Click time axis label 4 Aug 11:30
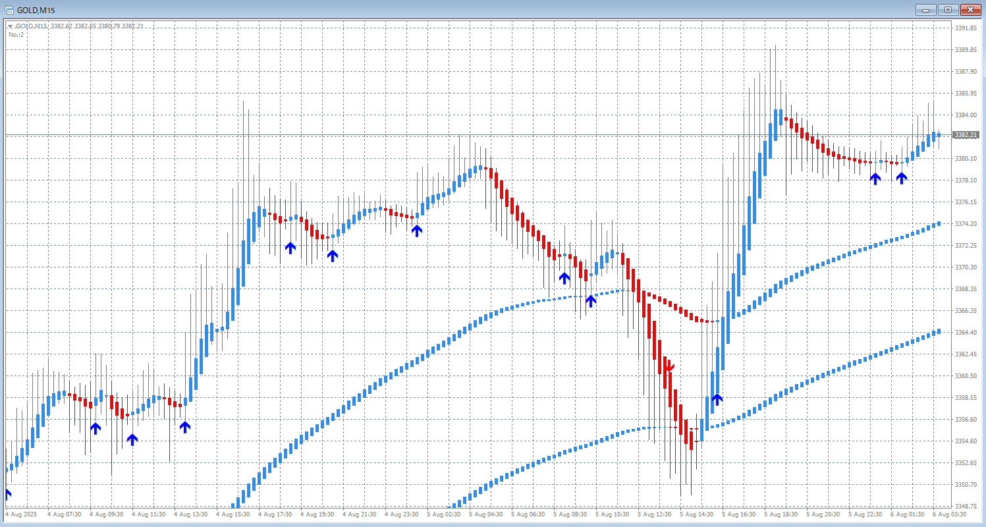This screenshot has height=527, width=986. click(x=148, y=514)
